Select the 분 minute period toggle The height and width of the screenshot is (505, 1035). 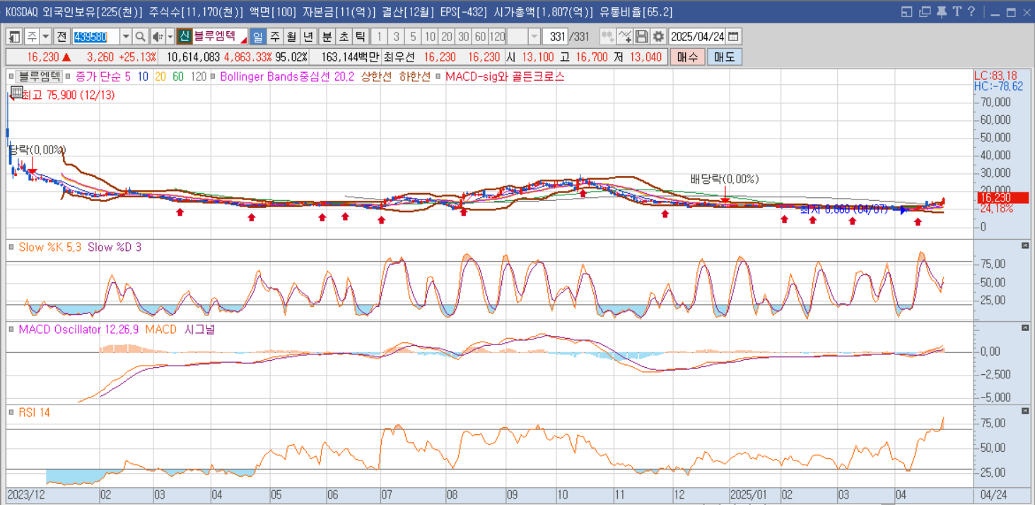click(x=327, y=37)
